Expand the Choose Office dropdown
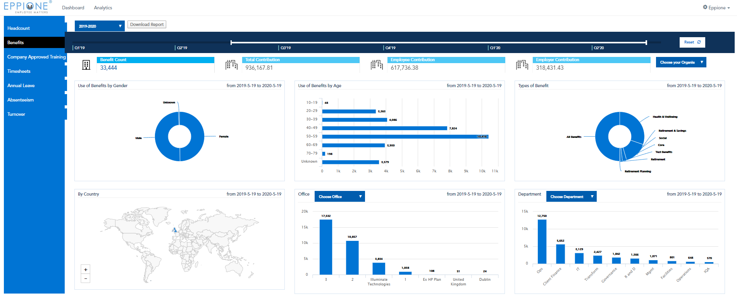The image size is (737, 304). [x=339, y=197]
